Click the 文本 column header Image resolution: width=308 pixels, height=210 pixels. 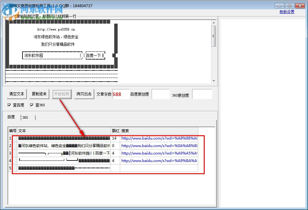point(64,131)
